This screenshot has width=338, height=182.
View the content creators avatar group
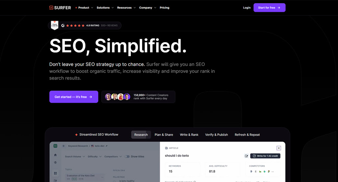117,97
